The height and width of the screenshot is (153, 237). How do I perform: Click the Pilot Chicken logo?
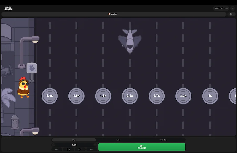tap(8, 8)
